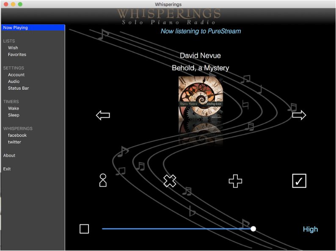Viewport: 336px width, 251px height.
Task: Click the Whisperings Solo Piano Radio logo
Action: click(x=169, y=17)
